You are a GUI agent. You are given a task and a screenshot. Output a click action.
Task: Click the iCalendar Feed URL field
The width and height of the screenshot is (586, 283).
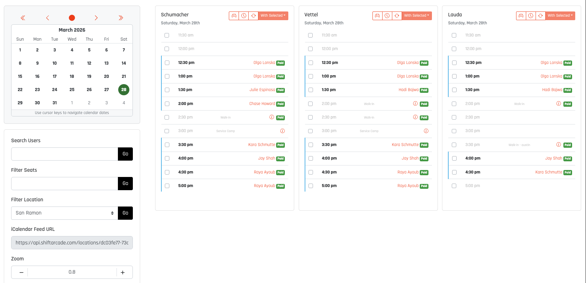pyautogui.click(x=72, y=243)
